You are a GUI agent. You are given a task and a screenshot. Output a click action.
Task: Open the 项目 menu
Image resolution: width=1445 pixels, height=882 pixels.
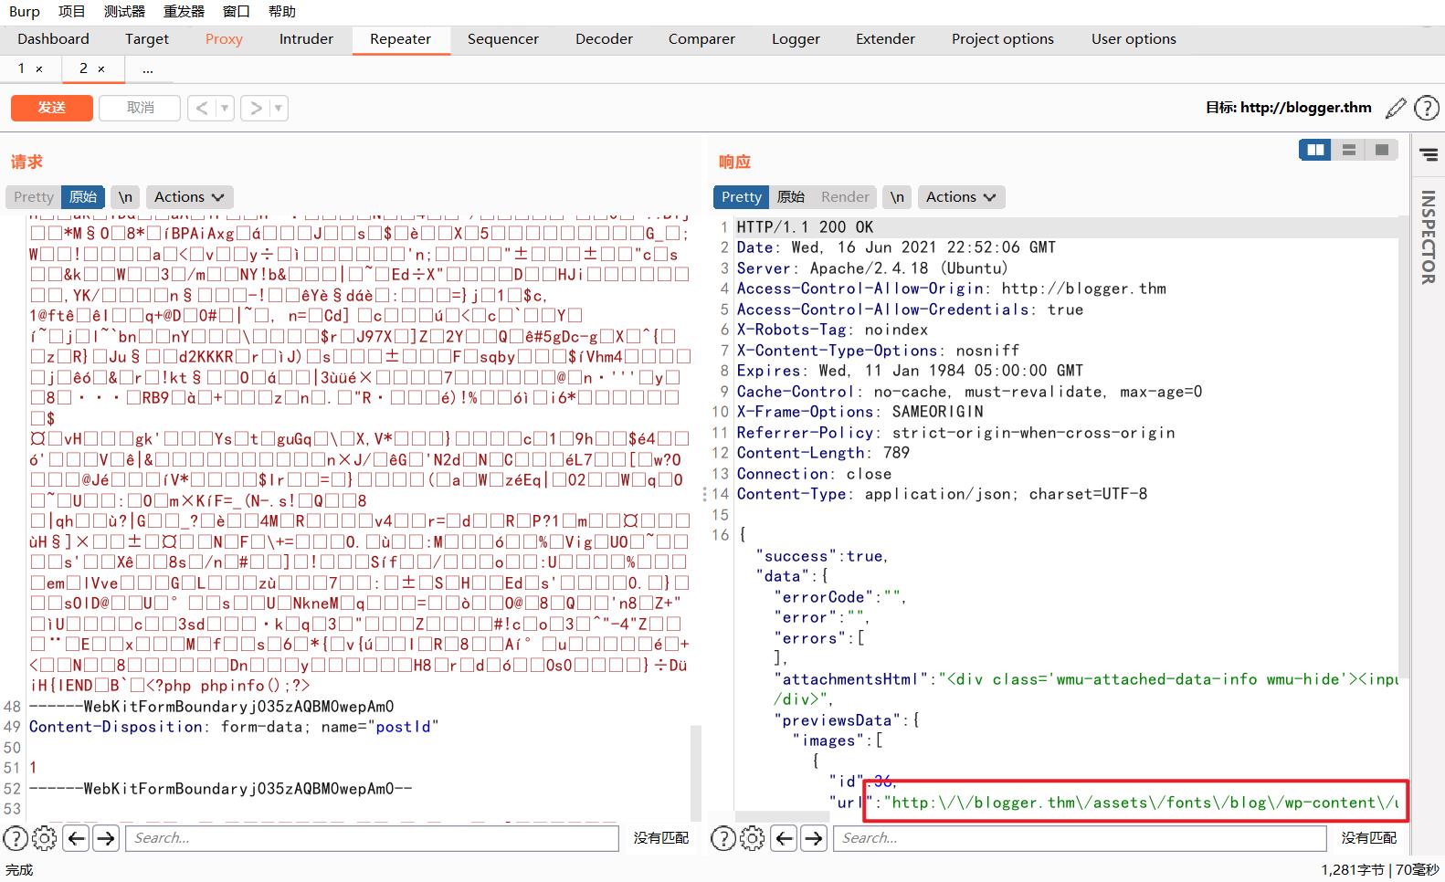pos(71,11)
